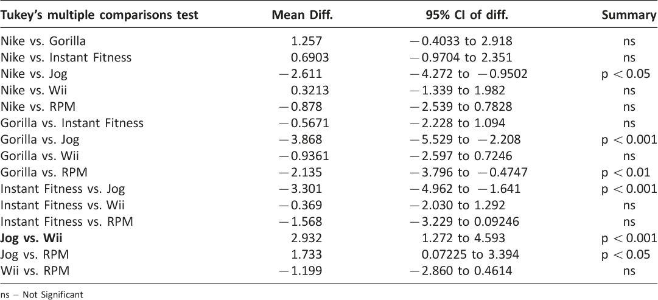Screen dimensions: 658x300
Task: Click the Nike vs. RPM row label
Action: pos(38,106)
